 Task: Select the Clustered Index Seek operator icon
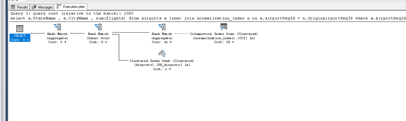click(162, 54)
